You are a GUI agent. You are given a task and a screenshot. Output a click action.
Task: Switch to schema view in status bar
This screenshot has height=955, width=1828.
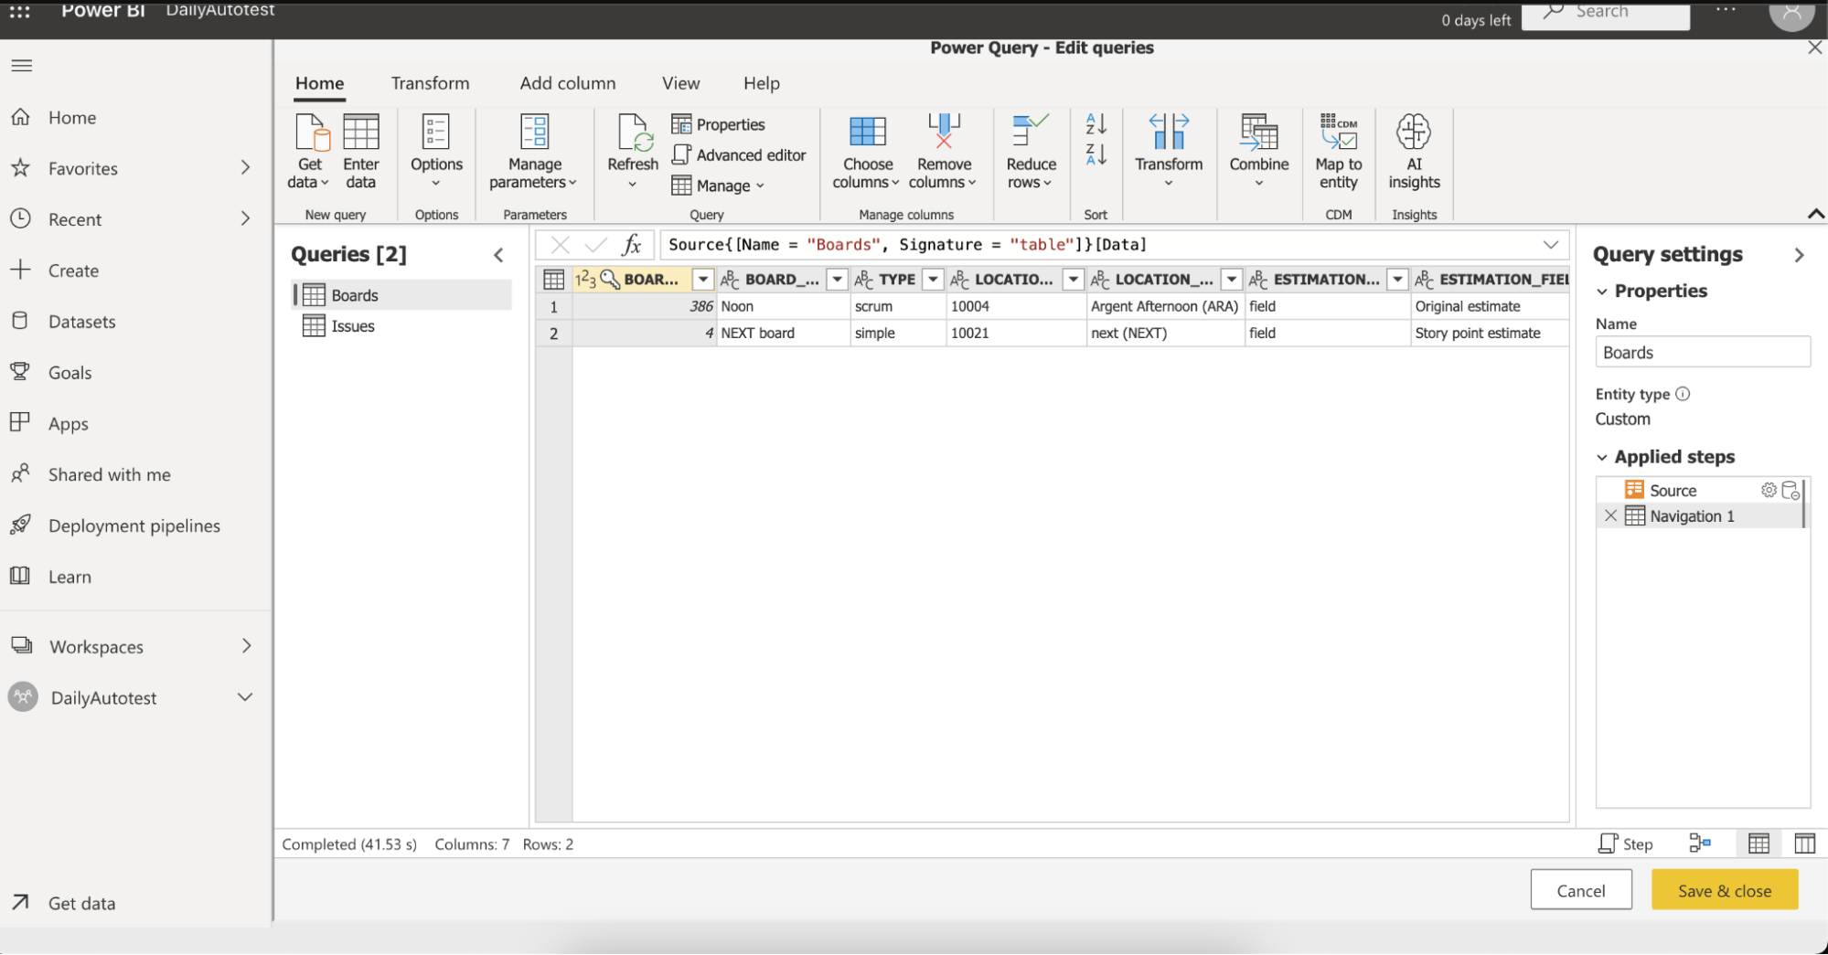coord(1804,844)
